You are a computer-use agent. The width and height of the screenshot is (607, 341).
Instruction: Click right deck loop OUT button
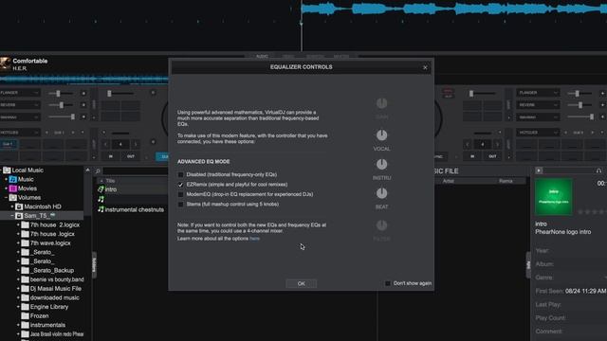pos(492,156)
